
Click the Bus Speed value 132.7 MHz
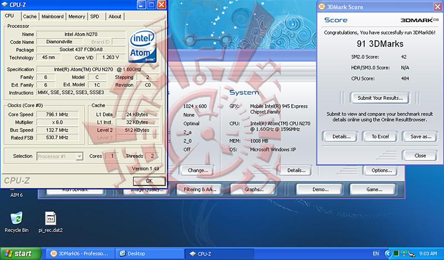(57, 130)
